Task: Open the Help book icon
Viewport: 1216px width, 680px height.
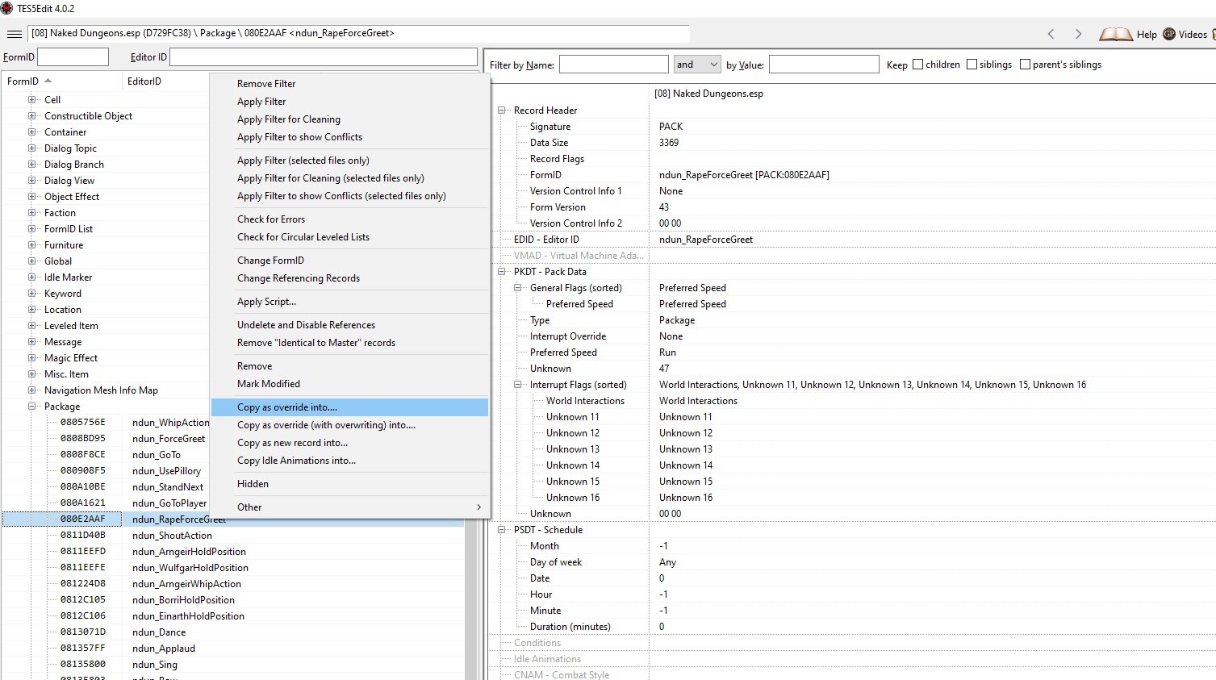Action: click(1116, 34)
